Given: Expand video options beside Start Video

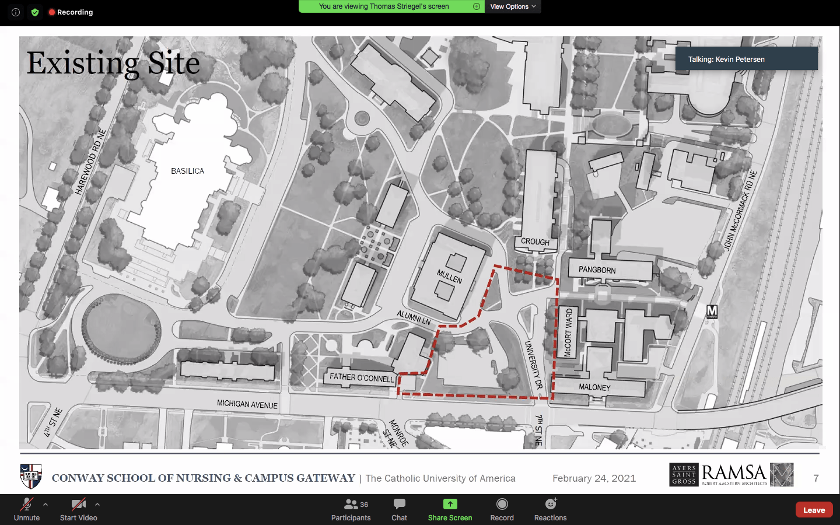Looking at the screenshot, I should [x=97, y=505].
